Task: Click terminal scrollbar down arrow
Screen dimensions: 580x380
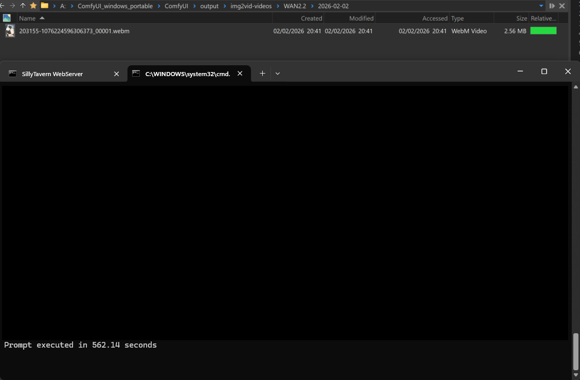Action: click(575, 375)
